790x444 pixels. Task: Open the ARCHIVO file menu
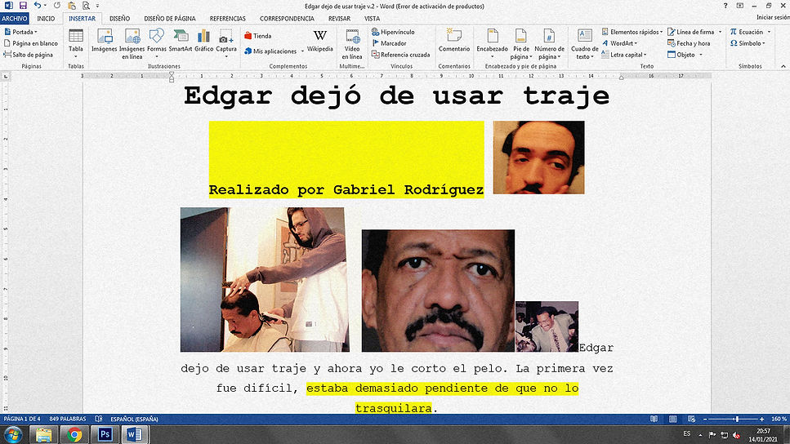click(x=14, y=18)
